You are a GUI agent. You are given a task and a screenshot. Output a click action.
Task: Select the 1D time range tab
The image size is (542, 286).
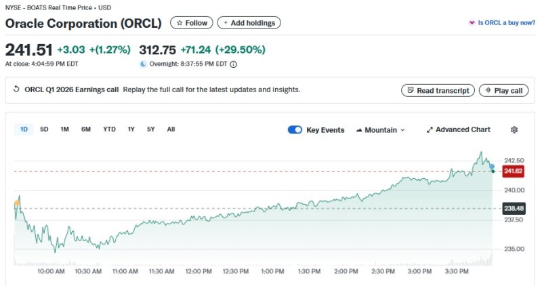tap(24, 129)
